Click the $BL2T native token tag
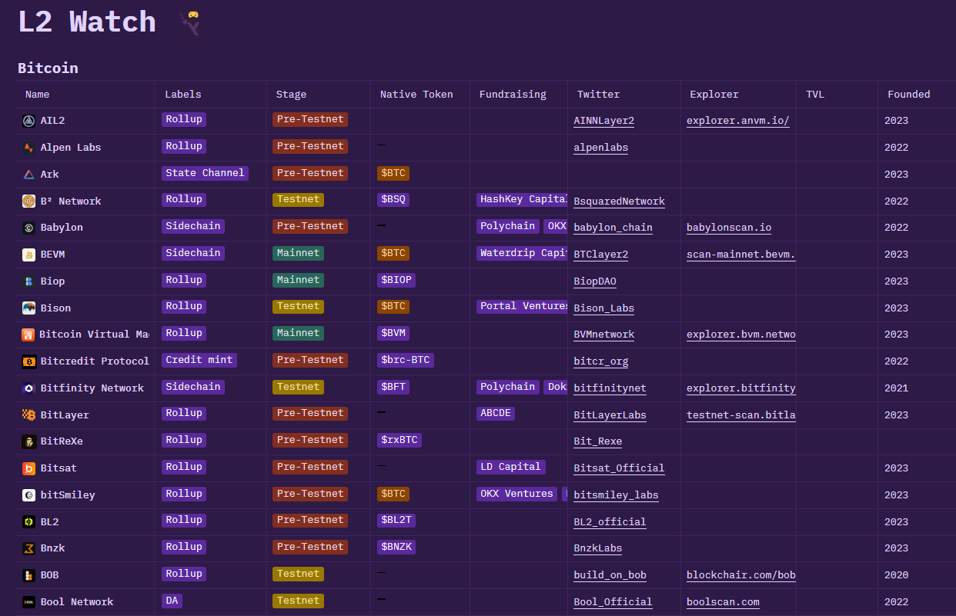 tap(396, 520)
